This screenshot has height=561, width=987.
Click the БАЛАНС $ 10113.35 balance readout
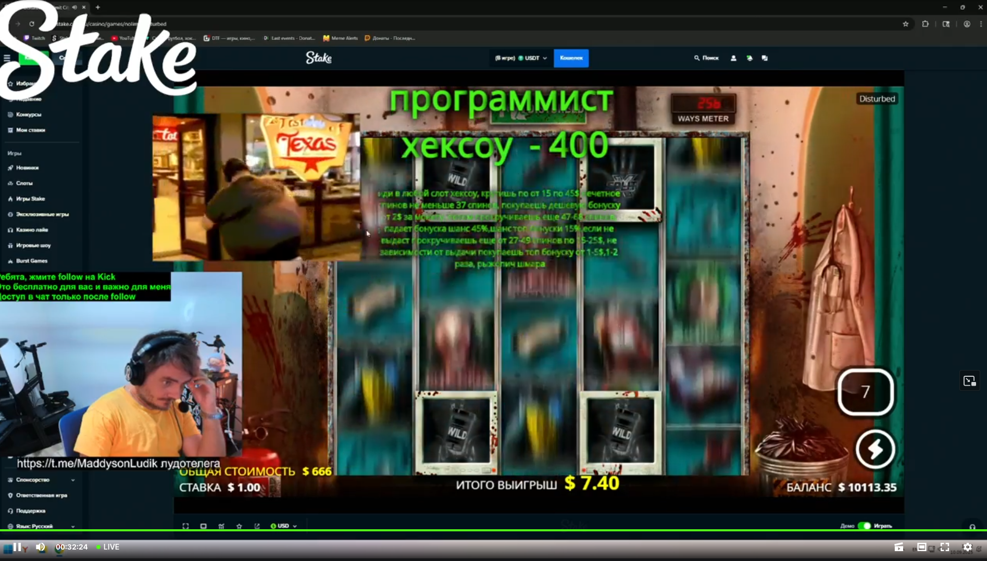[x=841, y=488]
